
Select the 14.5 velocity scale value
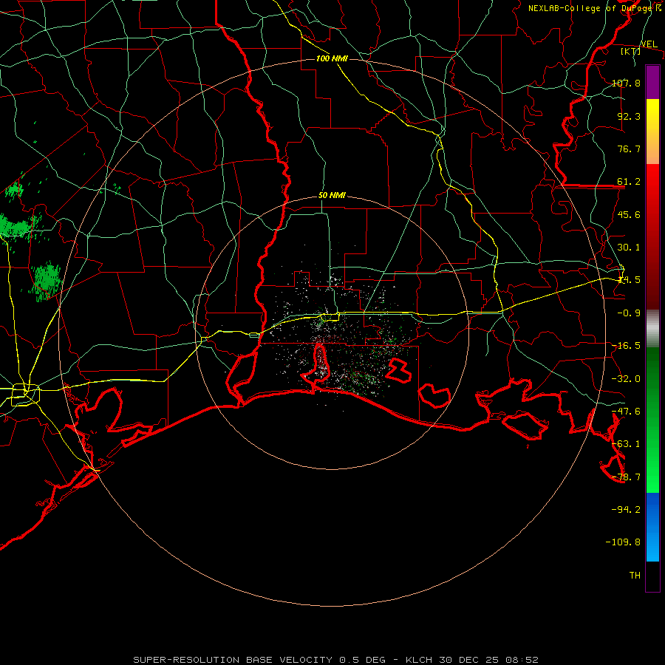[629, 280]
